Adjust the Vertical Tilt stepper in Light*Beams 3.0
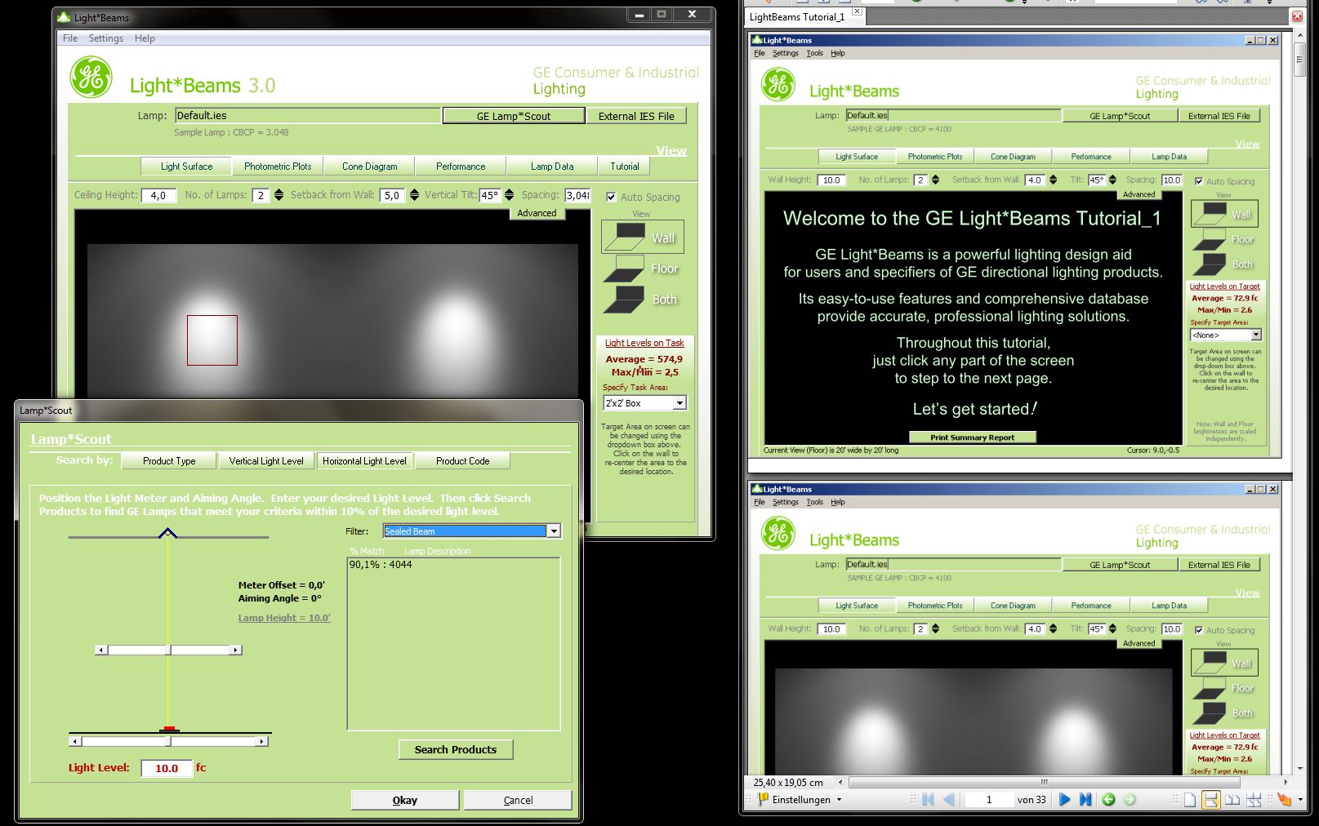Viewport: 1319px width, 826px height. 509,195
